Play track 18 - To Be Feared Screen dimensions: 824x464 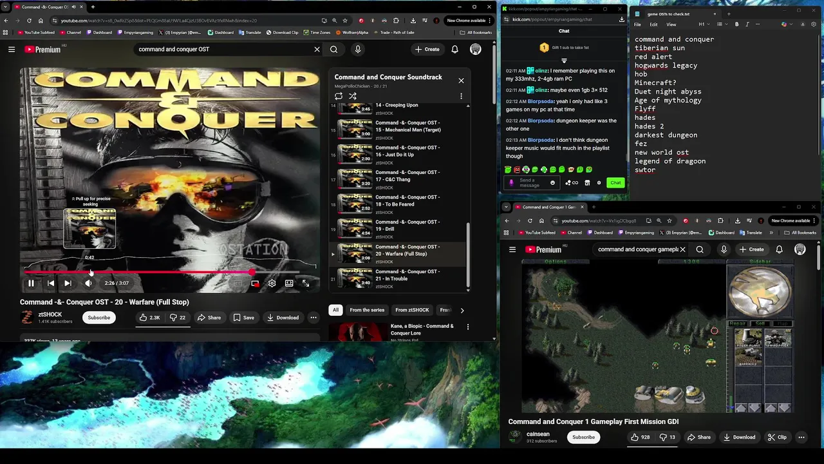[x=396, y=204]
